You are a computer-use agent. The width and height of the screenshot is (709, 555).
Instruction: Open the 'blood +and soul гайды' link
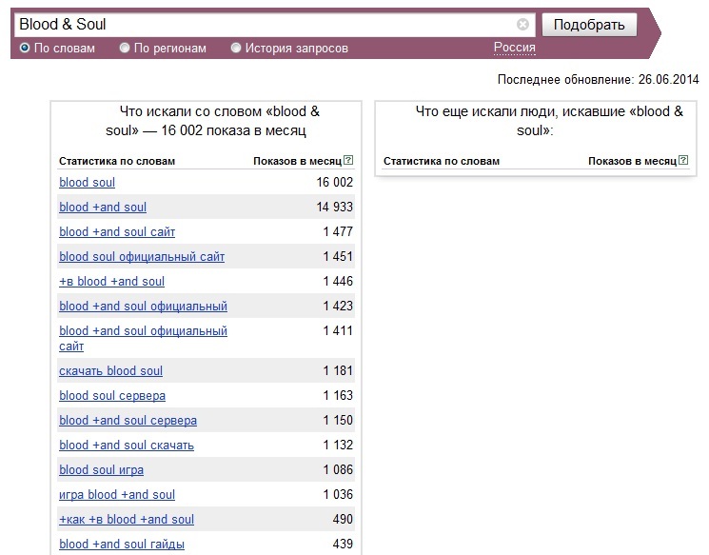point(122,545)
